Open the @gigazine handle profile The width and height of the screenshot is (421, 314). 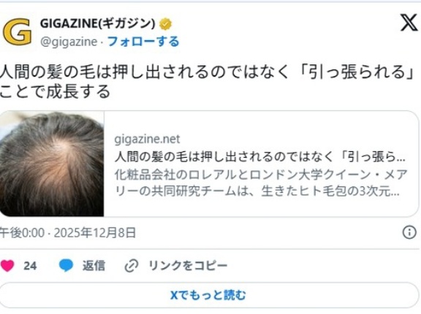(x=69, y=42)
